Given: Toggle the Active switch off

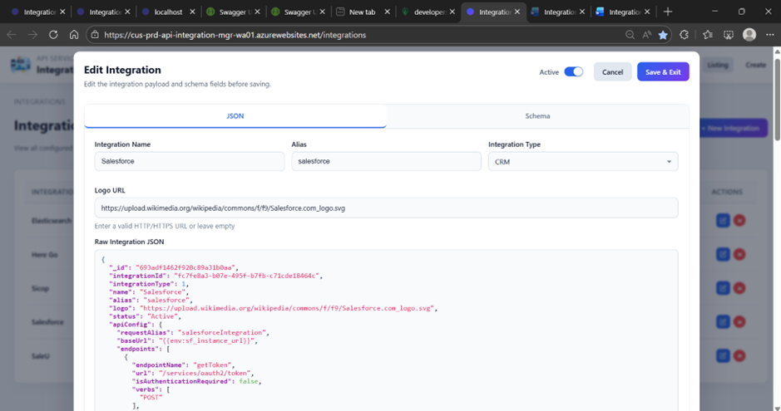Looking at the screenshot, I should point(573,72).
